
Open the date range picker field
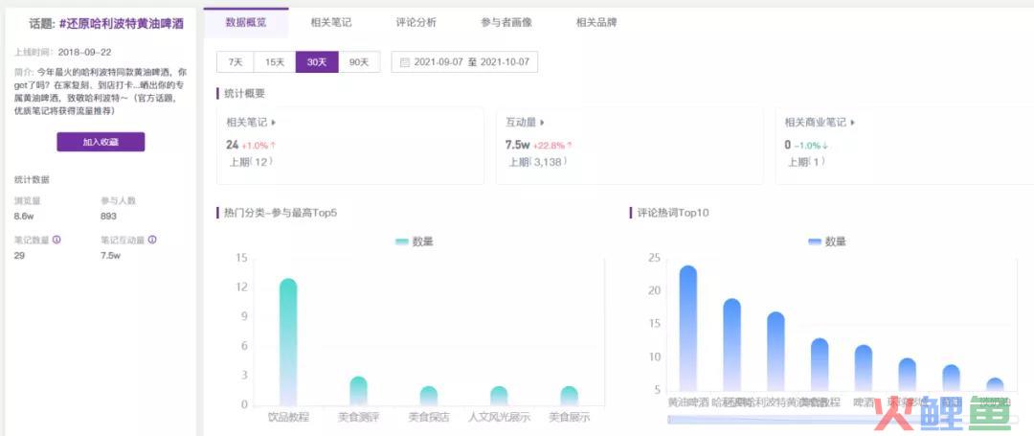pos(464,62)
